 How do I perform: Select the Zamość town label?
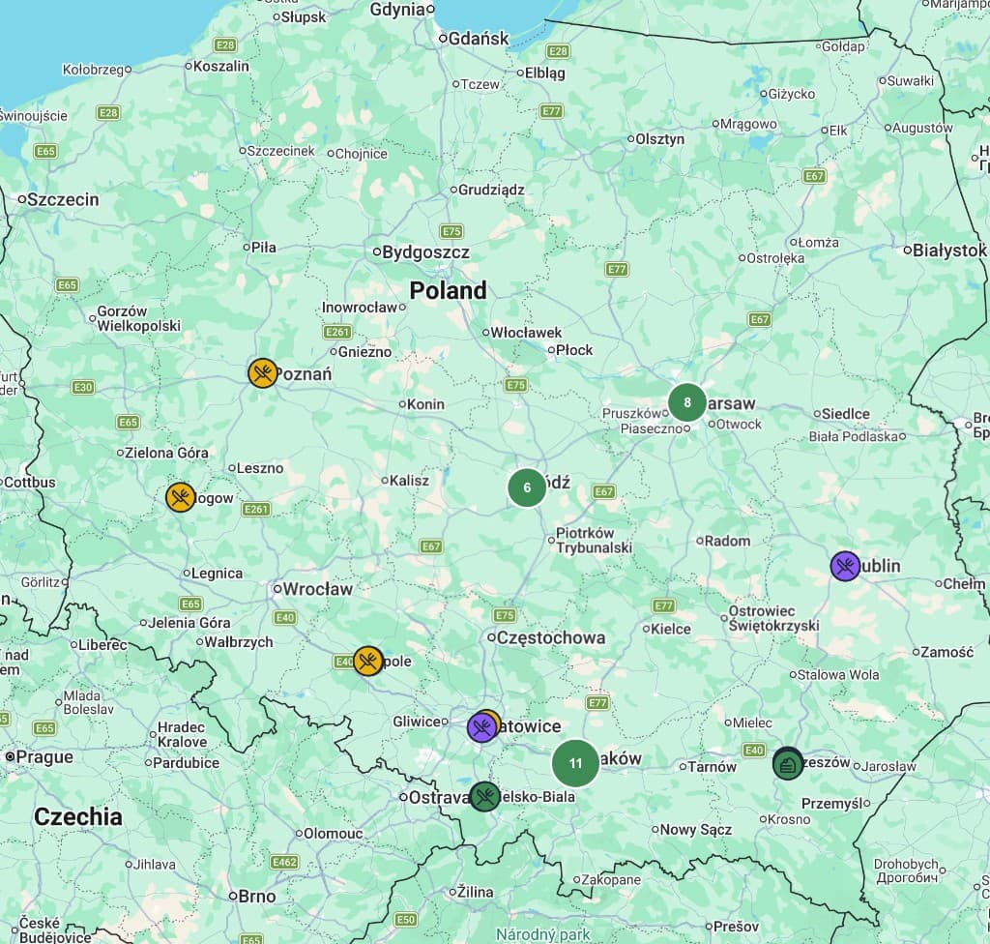[x=947, y=652]
